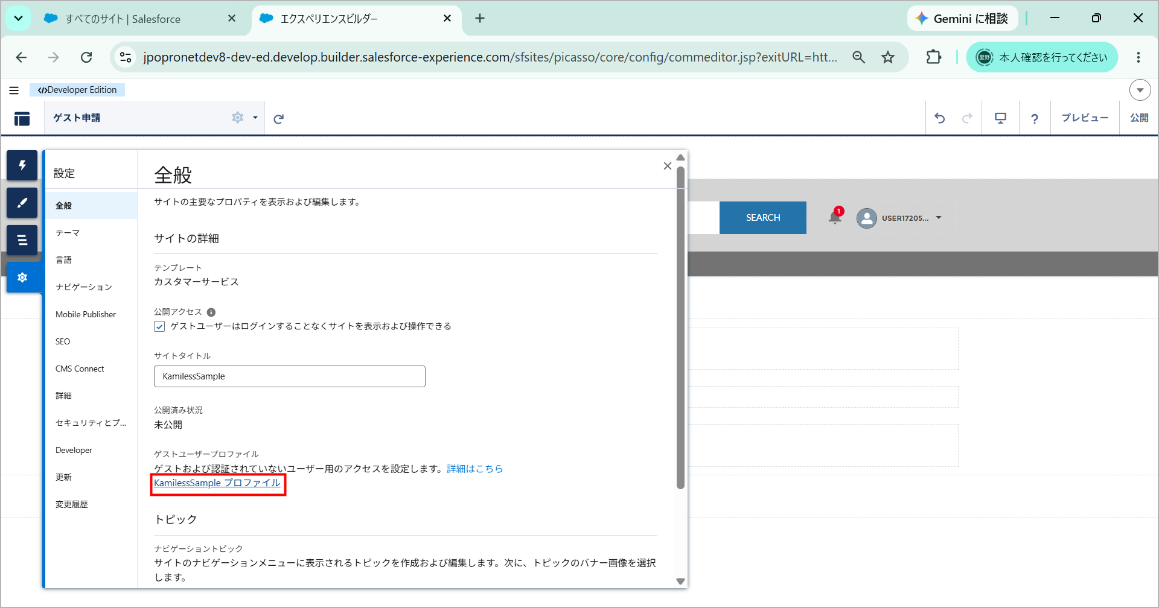Click the サイトタイトル input field
The height and width of the screenshot is (608, 1159).
pos(290,376)
